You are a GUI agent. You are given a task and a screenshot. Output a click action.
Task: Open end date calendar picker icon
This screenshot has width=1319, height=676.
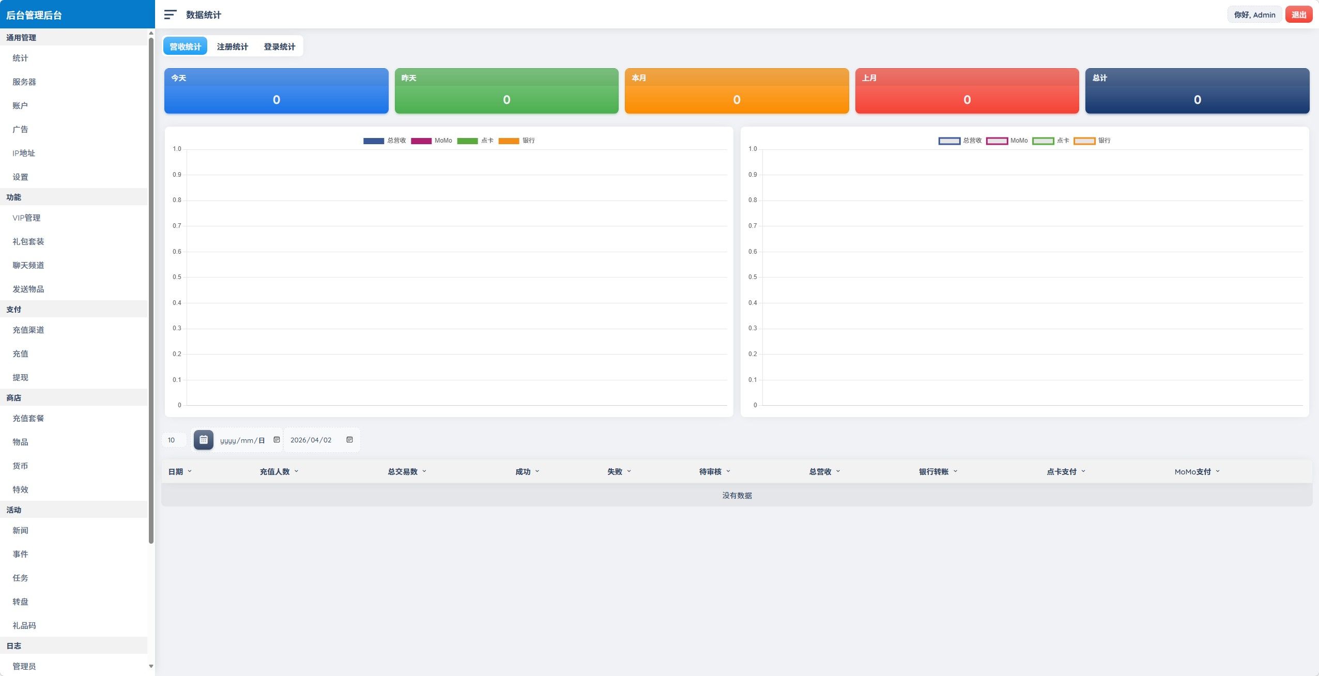coord(349,440)
